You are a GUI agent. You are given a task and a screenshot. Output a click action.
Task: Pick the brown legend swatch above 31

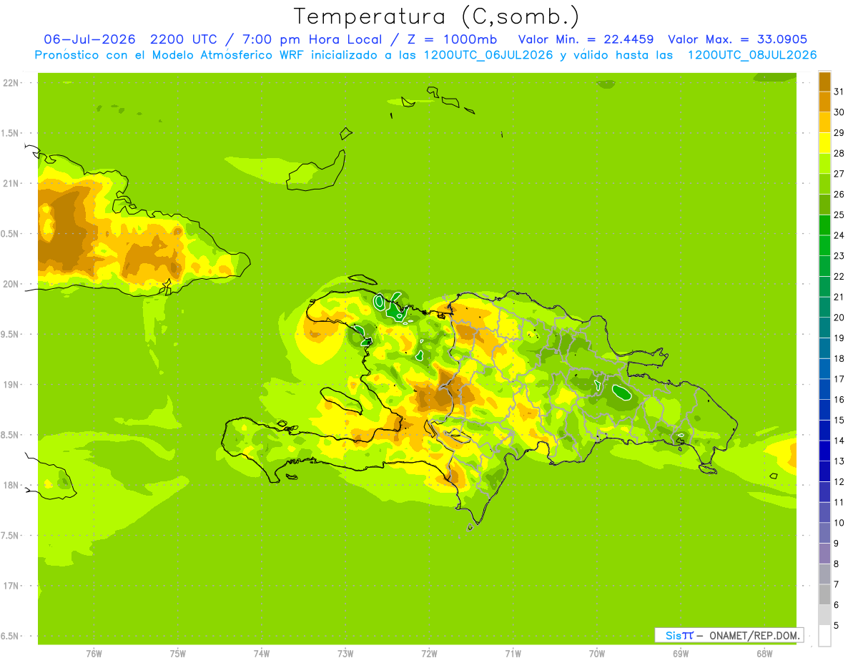[x=824, y=82]
